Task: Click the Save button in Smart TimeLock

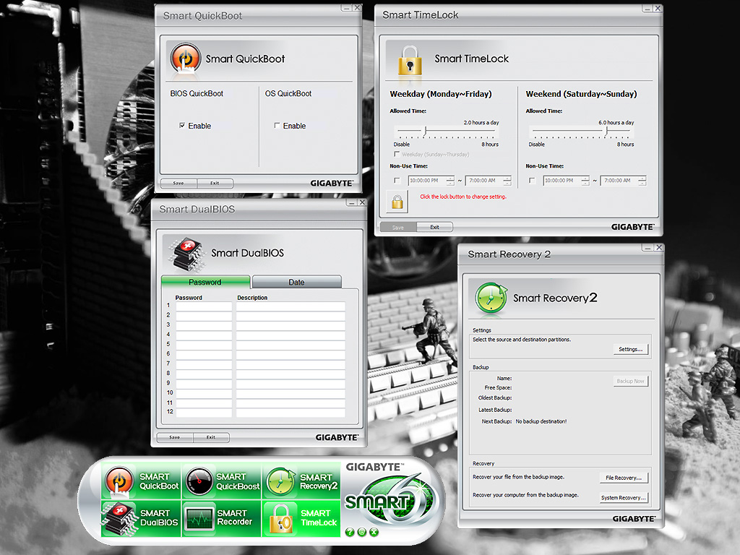Action: pos(398,228)
